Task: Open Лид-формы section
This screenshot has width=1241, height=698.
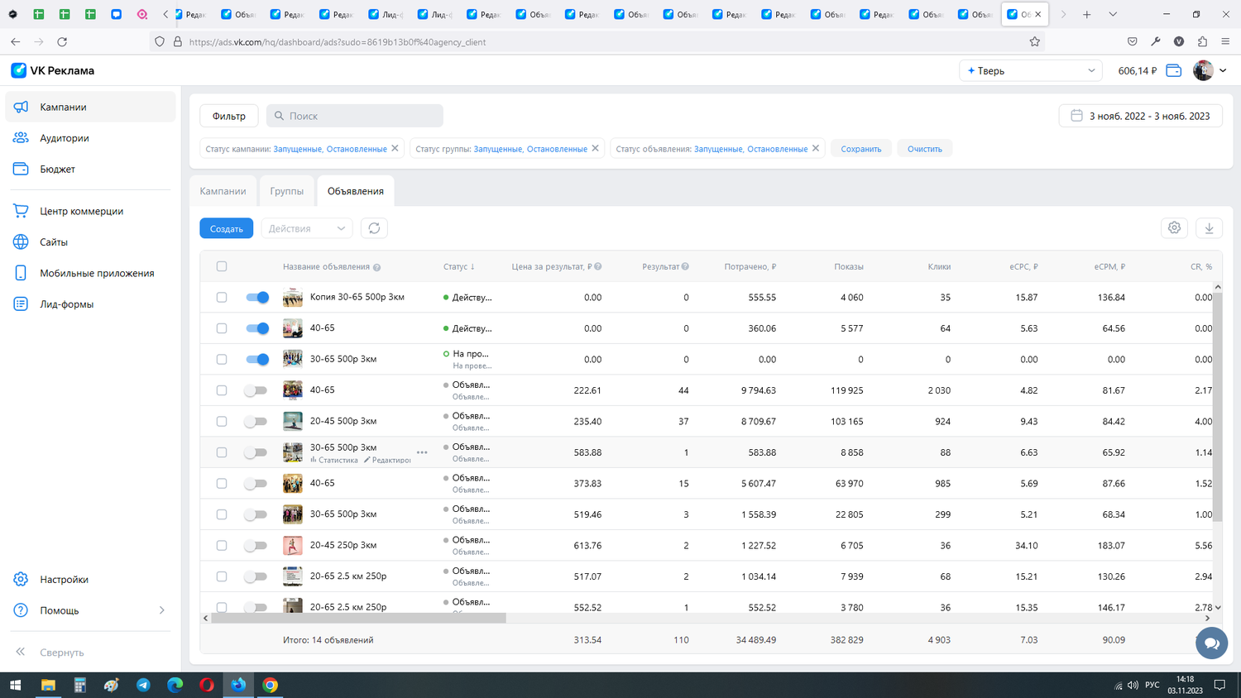Action: pyautogui.click(x=90, y=304)
